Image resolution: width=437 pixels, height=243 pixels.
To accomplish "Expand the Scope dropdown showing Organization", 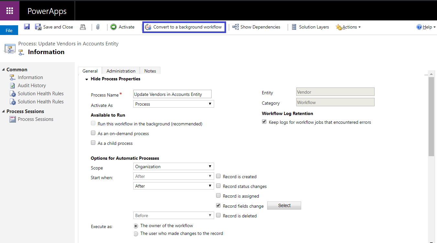I will pyautogui.click(x=173, y=167).
